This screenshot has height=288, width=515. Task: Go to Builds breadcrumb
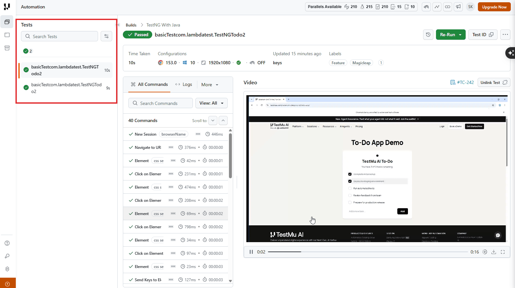click(131, 25)
